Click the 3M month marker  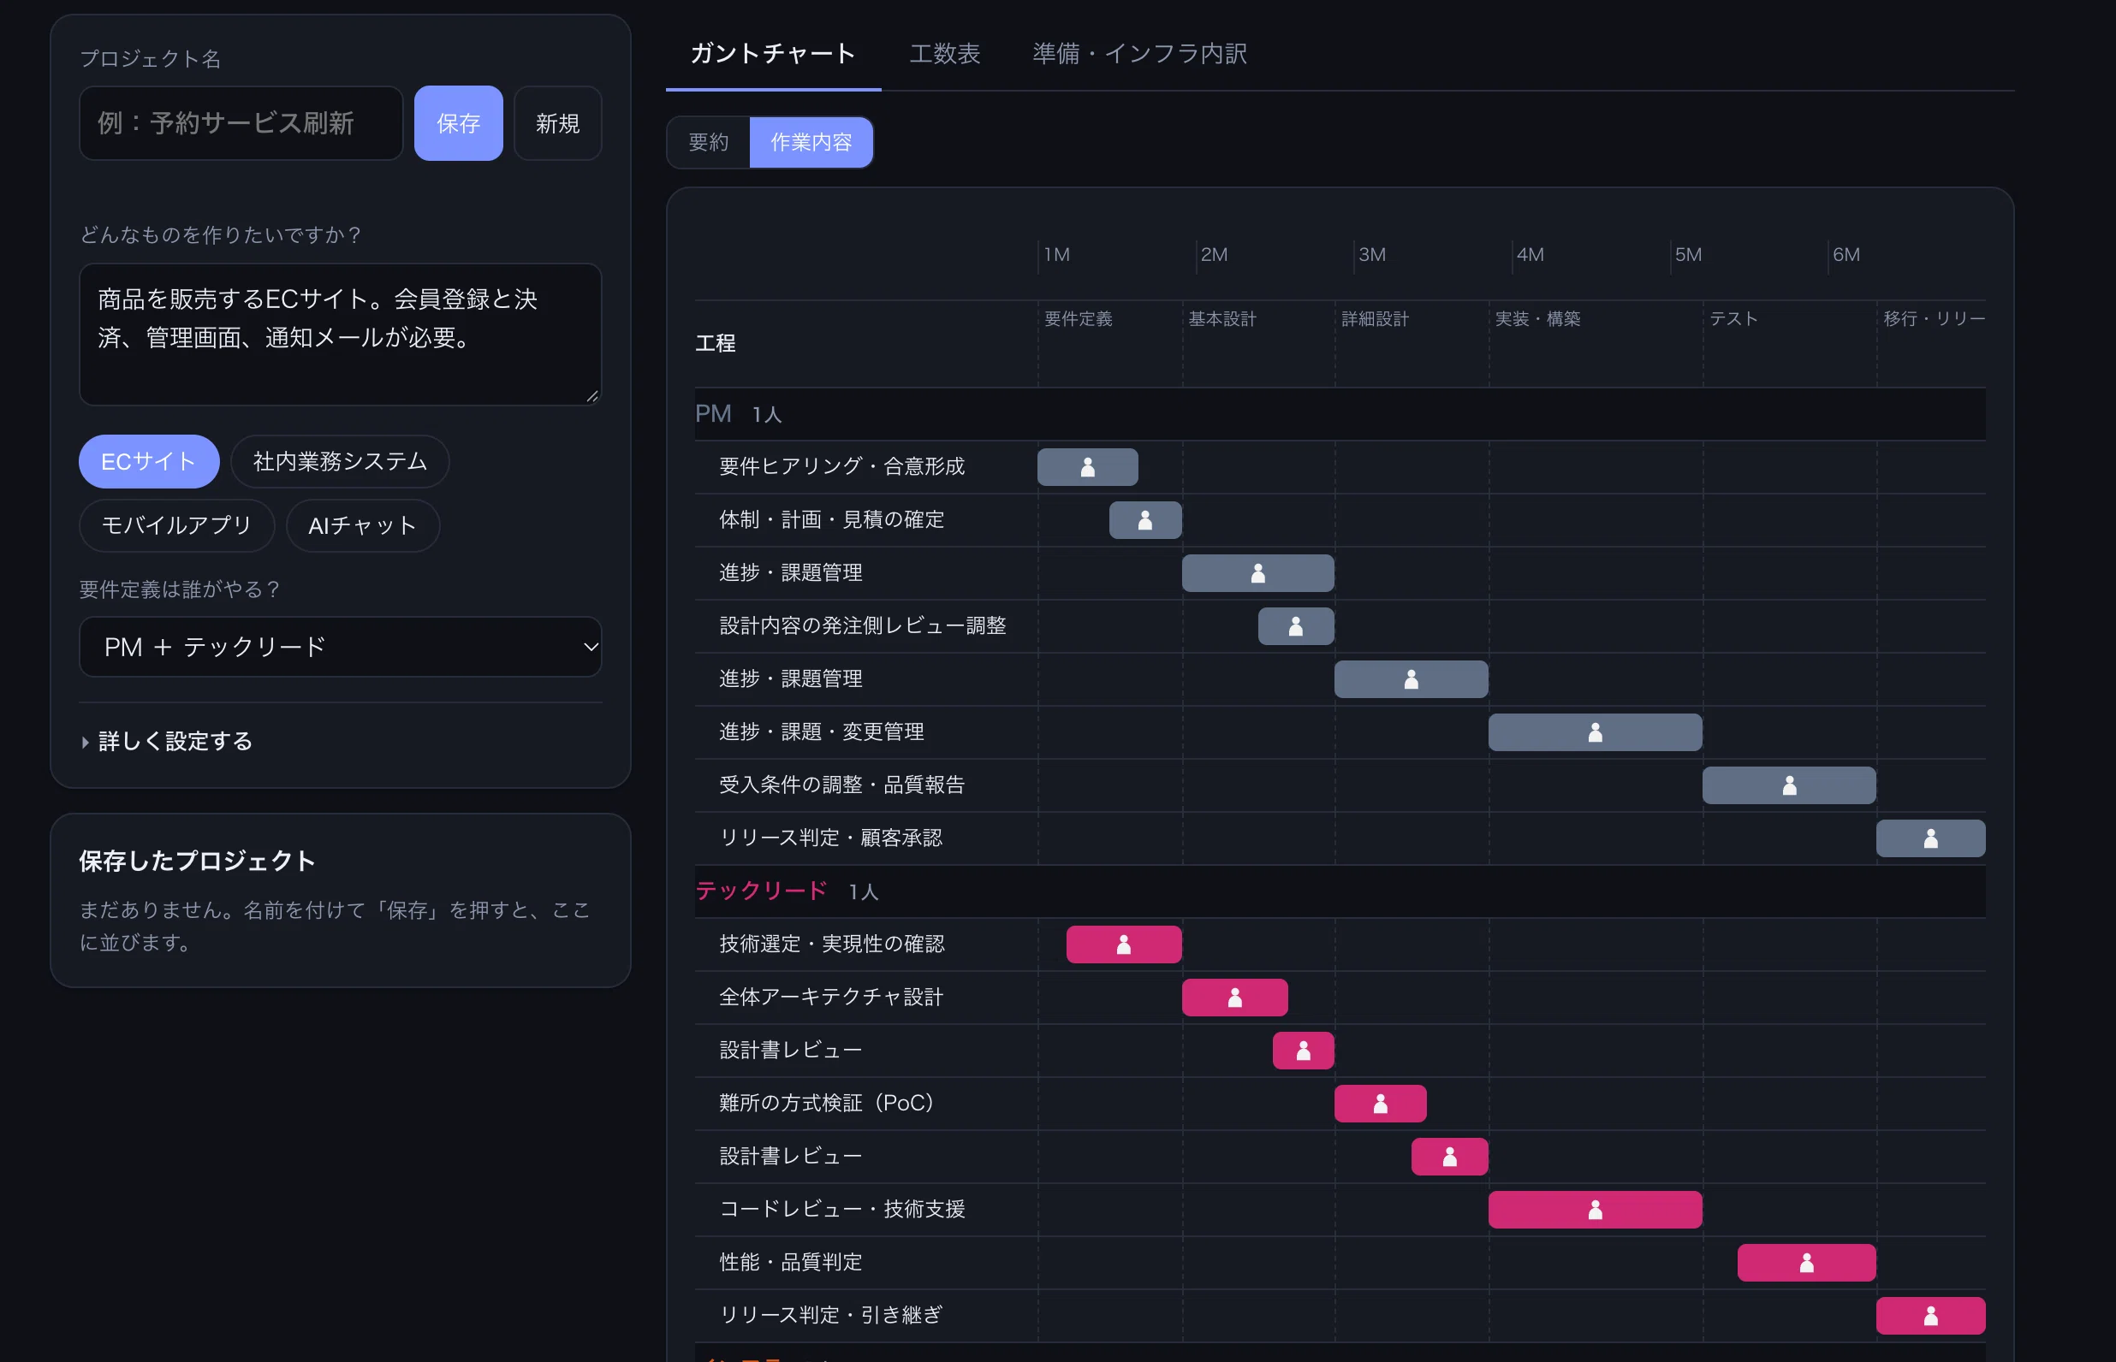pyautogui.click(x=1372, y=255)
